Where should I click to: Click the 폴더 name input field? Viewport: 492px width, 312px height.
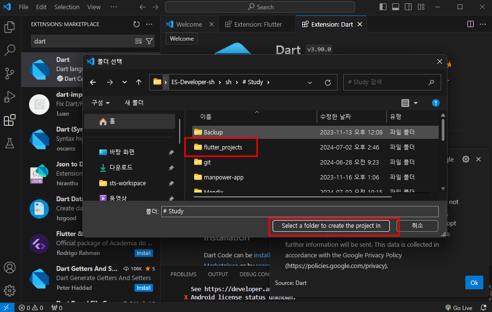[x=300, y=211]
